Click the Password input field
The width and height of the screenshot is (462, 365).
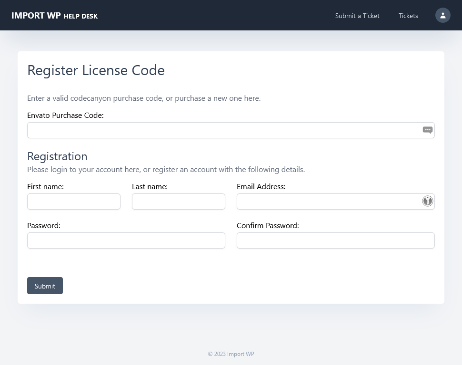(126, 240)
